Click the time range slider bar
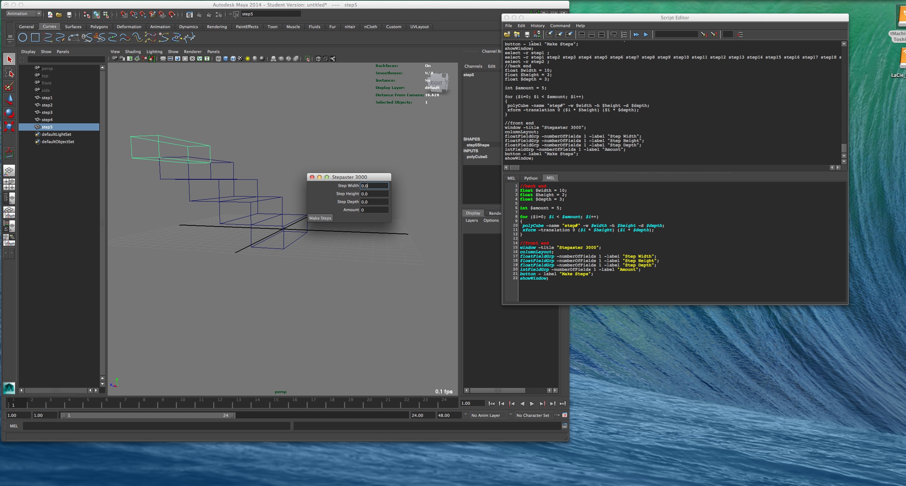 148,415
